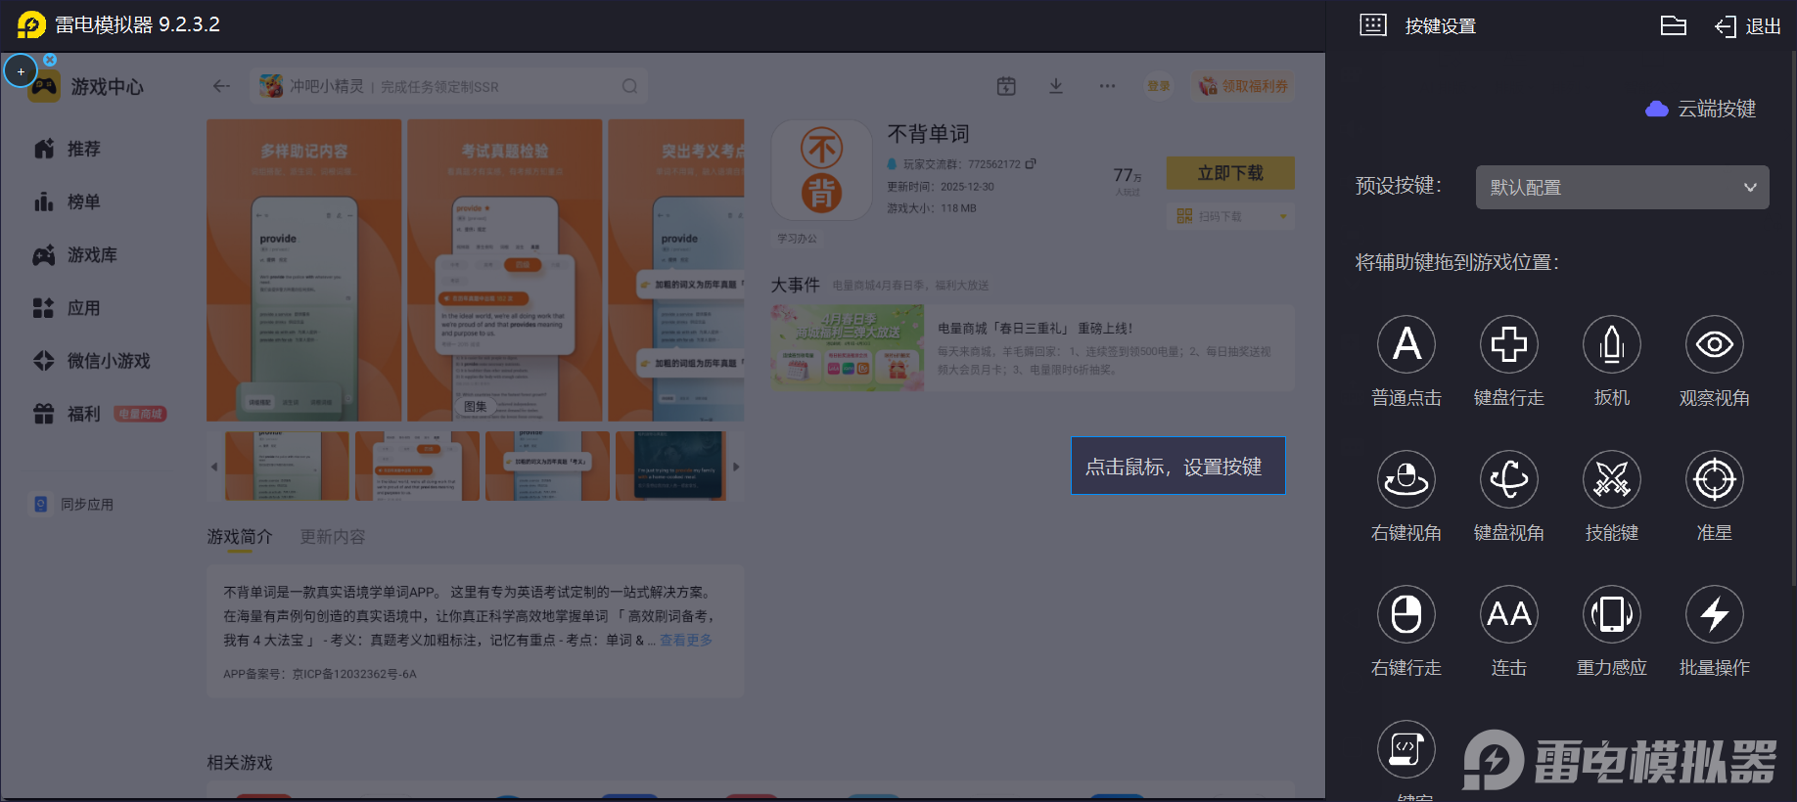Image resolution: width=1797 pixels, height=802 pixels.
Task: Focus the 冲吧小精灵 search field
Action: tap(449, 86)
